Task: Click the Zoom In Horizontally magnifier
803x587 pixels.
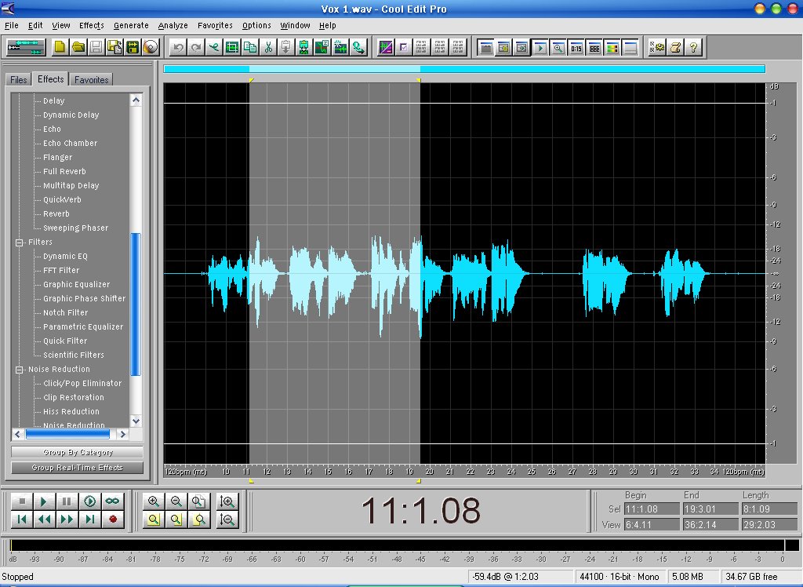Action: coord(154,501)
